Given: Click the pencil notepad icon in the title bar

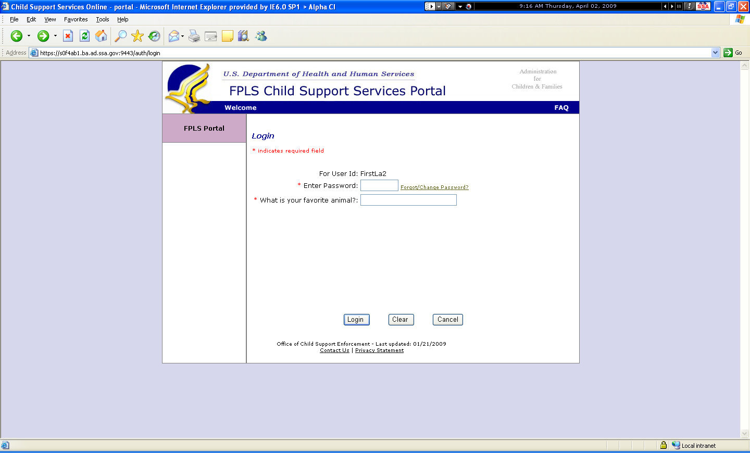Looking at the screenshot, I should point(448,6).
